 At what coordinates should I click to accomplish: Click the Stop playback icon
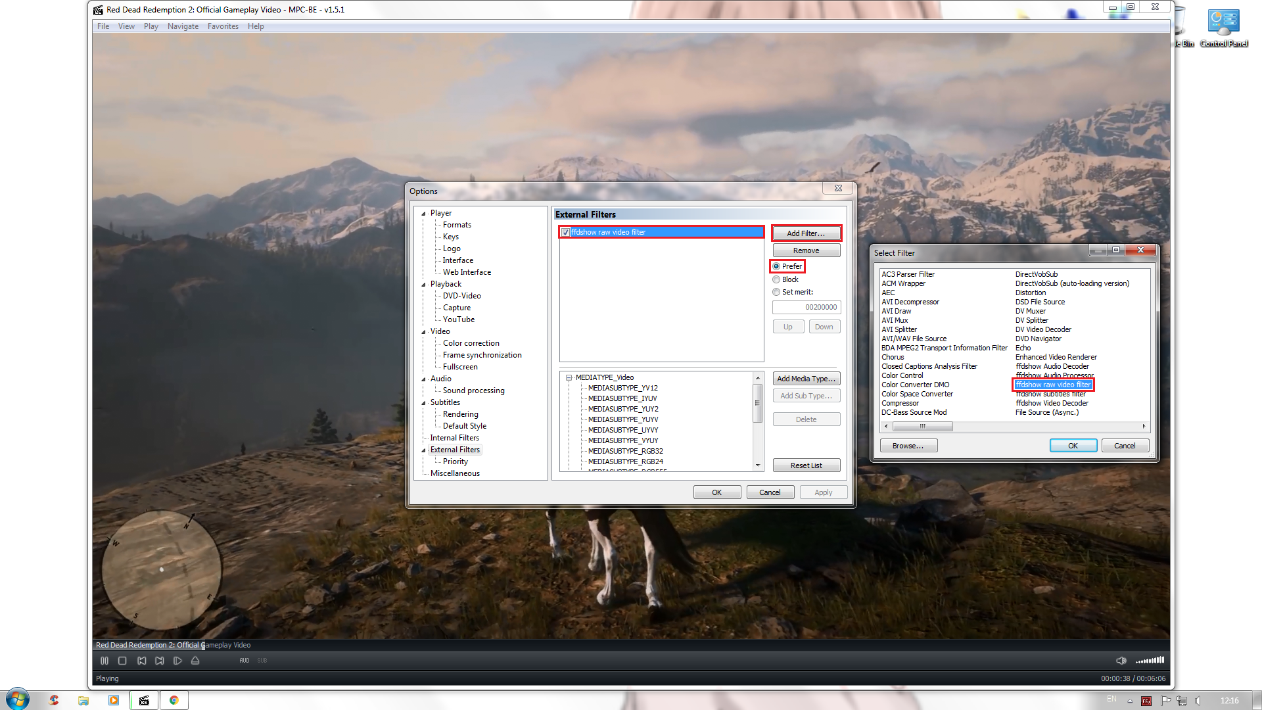(122, 661)
